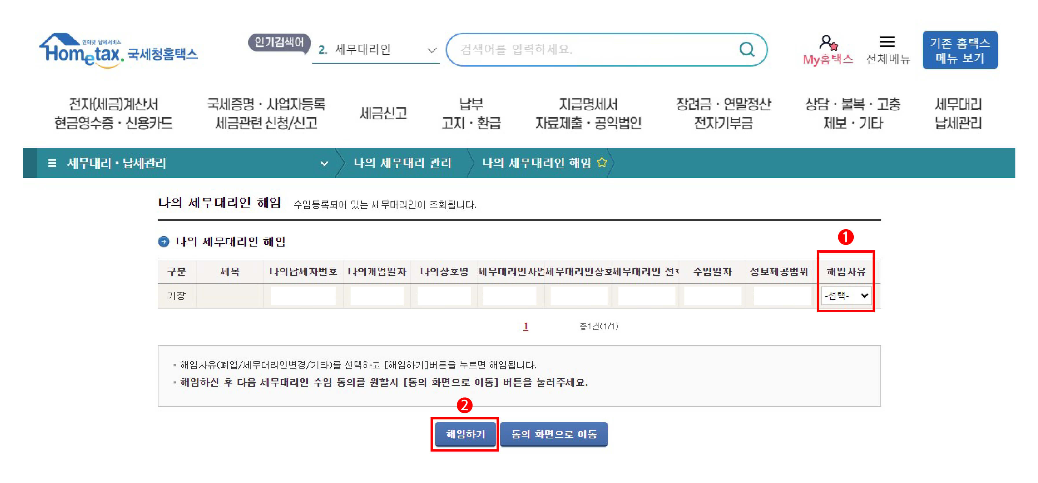
Task: Click page number 1 link
Action: click(x=526, y=326)
